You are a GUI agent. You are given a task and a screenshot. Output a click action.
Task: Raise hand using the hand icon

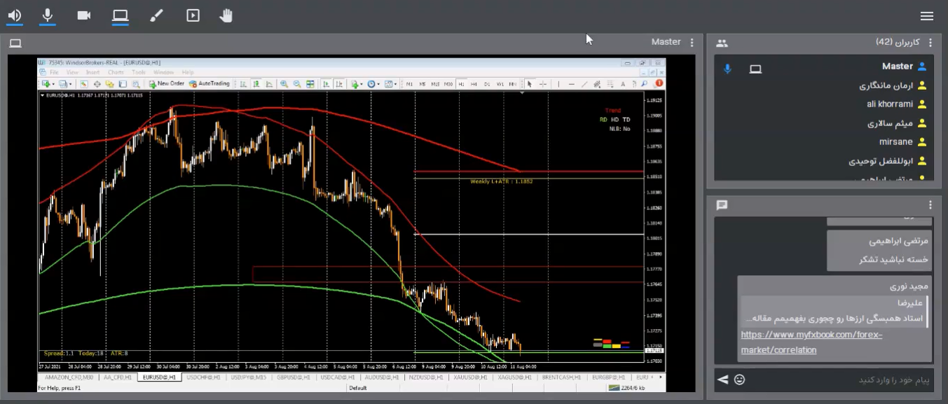pyautogui.click(x=226, y=15)
